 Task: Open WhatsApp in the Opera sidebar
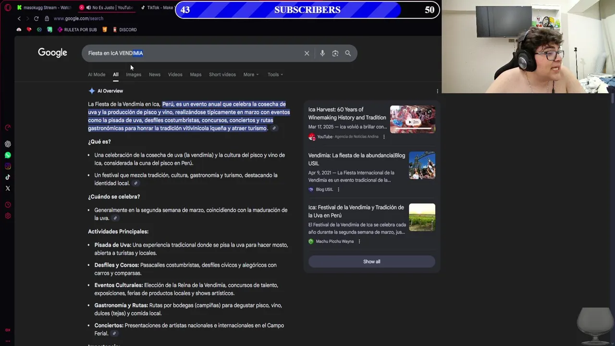click(8, 155)
